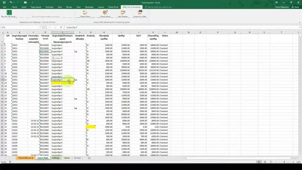Select row 13 header

(x=2, y=80)
